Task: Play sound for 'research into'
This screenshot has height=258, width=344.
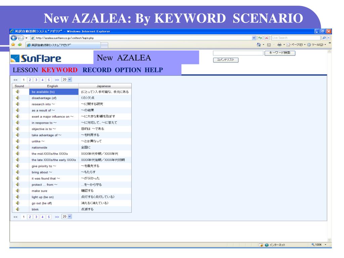Action: [x=18, y=104]
